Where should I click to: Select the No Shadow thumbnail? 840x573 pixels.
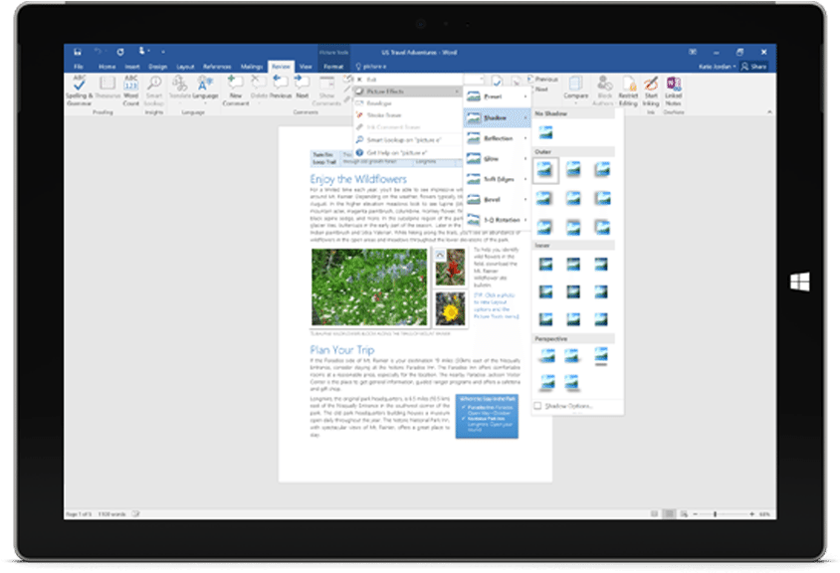click(545, 131)
